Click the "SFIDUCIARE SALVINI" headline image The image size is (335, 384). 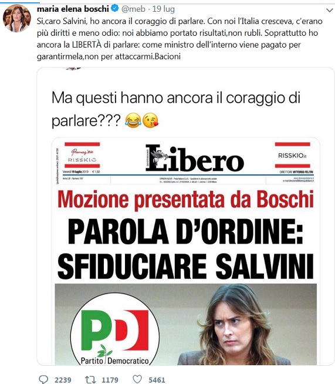185,267
